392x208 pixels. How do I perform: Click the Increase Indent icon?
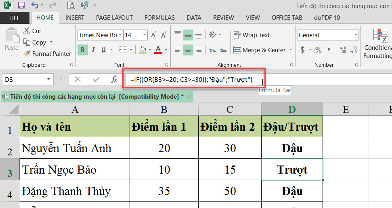pos(223,50)
